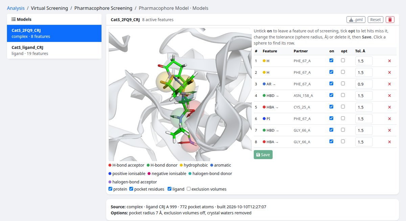
Task: Save the feature changes
Action: click(263, 154)
